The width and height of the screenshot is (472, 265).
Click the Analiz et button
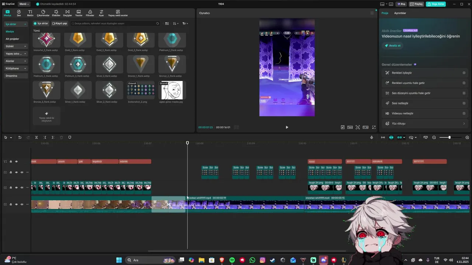(x=392, y=46)
